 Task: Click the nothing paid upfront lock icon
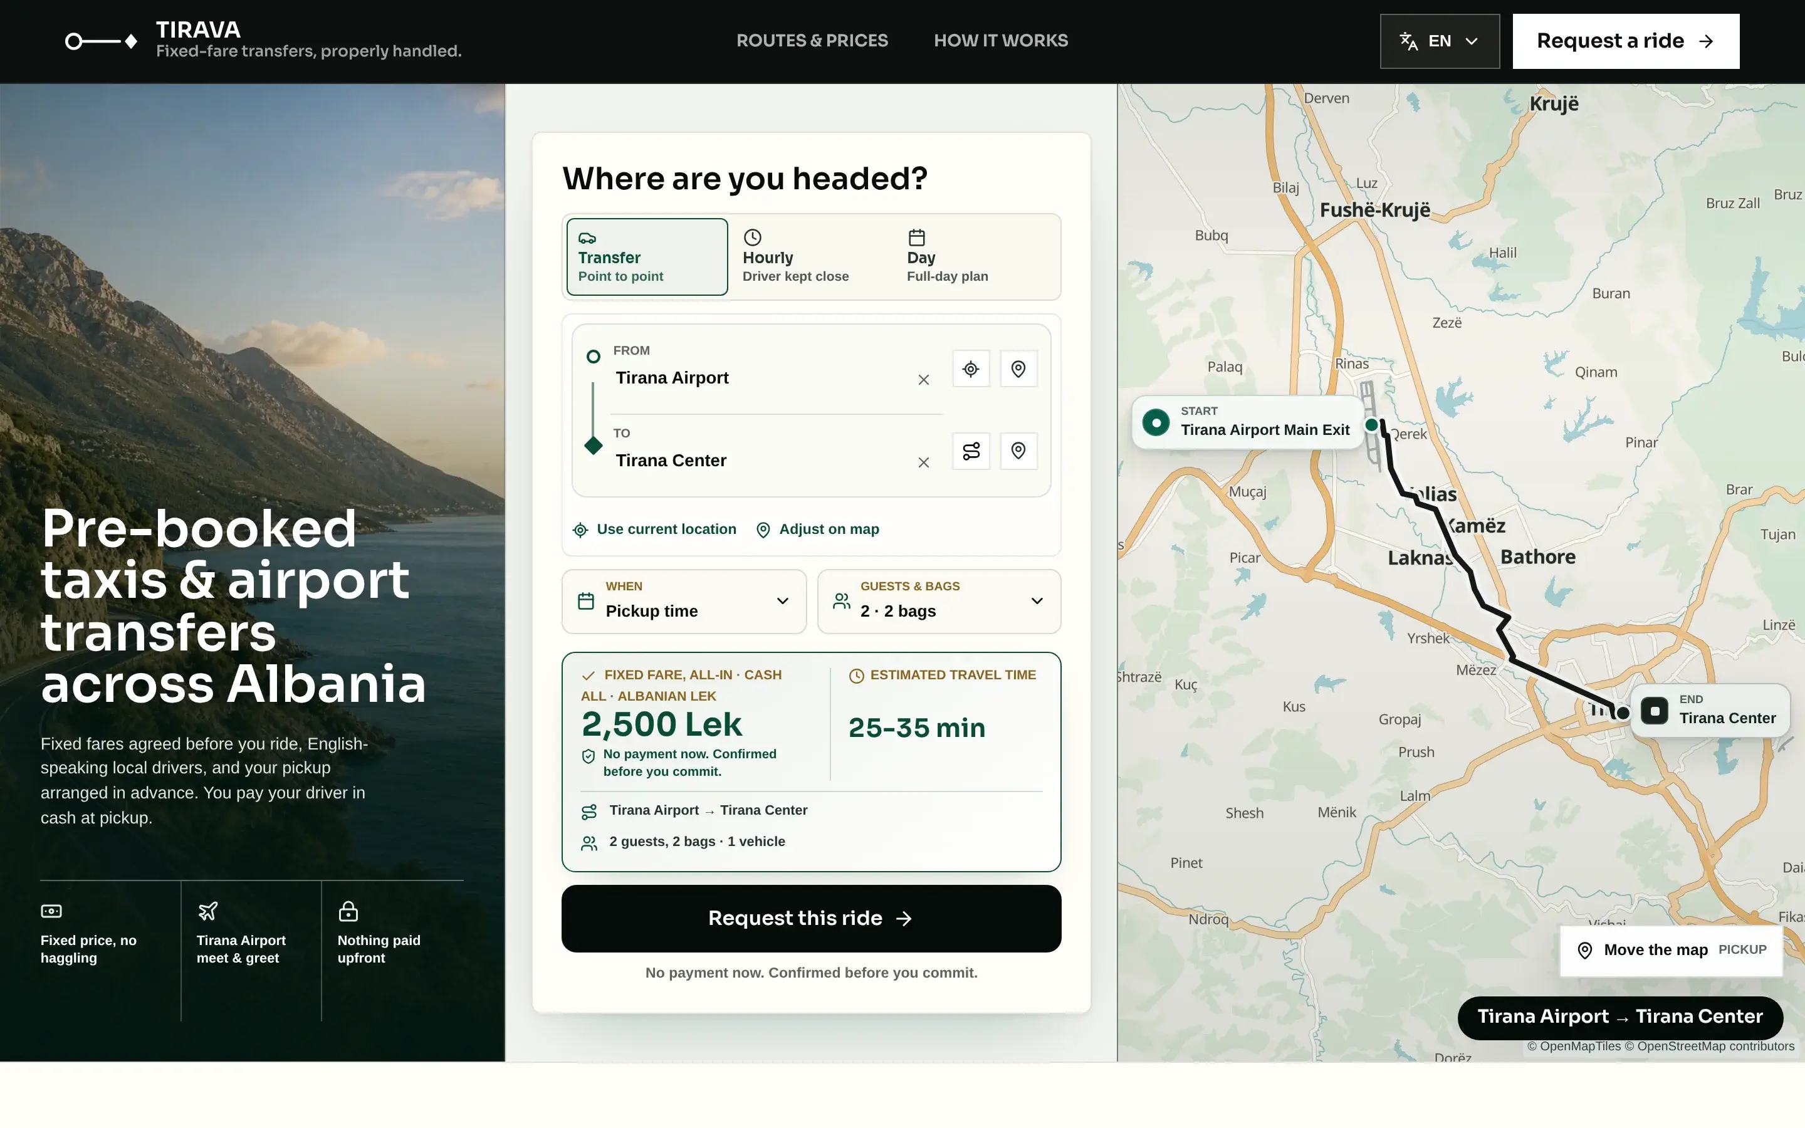[x=348, y=911]
